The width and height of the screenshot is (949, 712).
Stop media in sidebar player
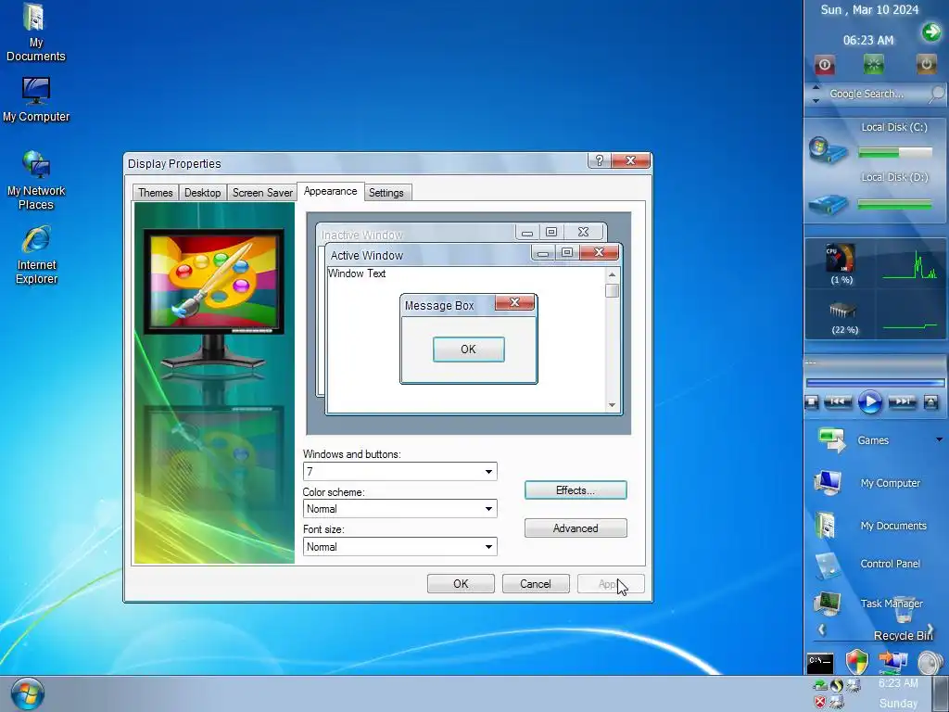[812, 401]
